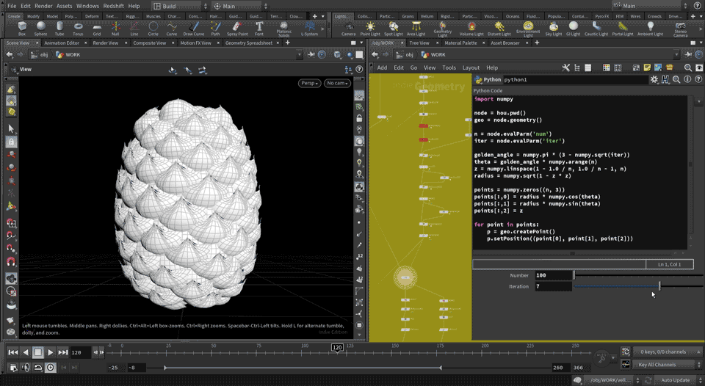Viewport: 705px width, 386px height.
Task: Switch to the Geometry Spreadsheet tab
Action: pos(248,43)
